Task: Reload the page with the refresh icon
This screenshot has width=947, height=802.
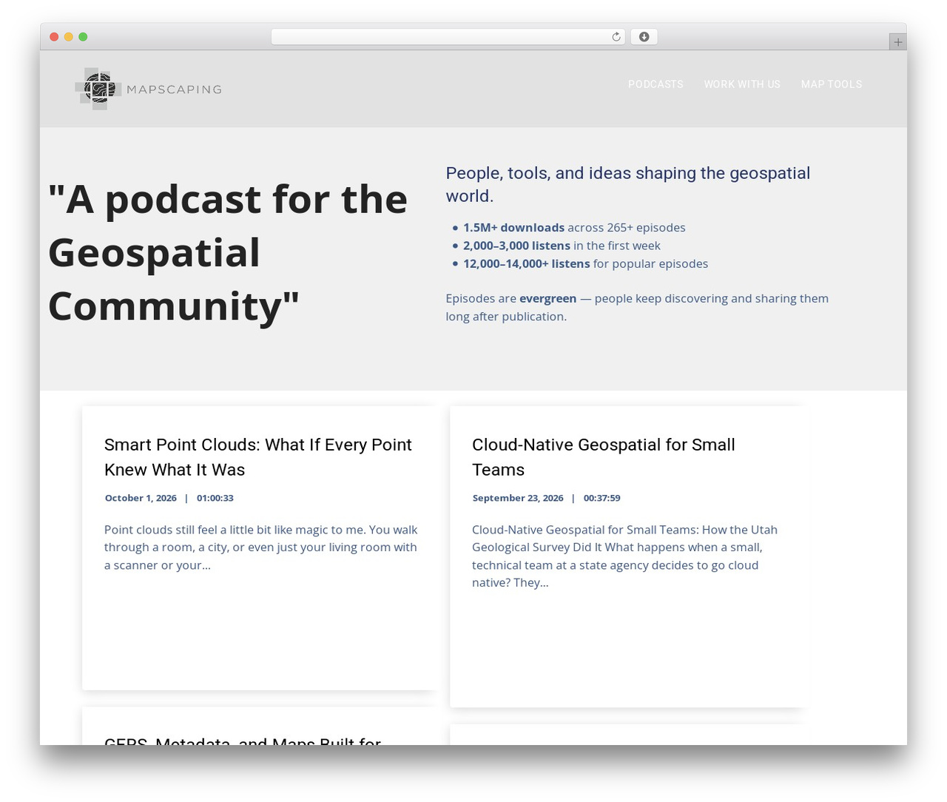Action: tap(616, 37)
